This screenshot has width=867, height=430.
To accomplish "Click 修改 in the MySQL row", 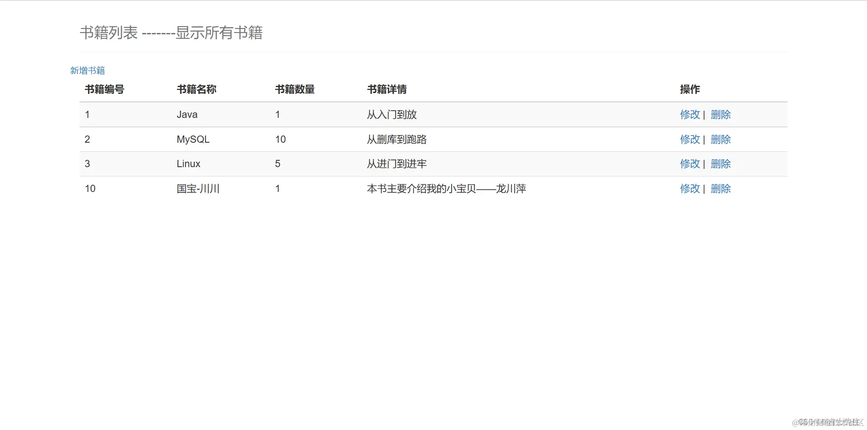I will pyautogui.click(x=690, y=140).
